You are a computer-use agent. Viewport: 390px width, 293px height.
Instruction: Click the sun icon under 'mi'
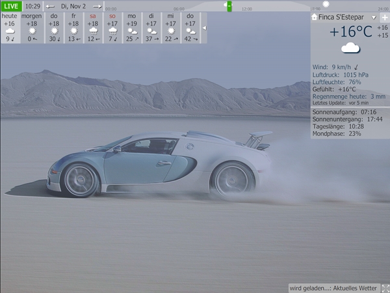(171, 31)
